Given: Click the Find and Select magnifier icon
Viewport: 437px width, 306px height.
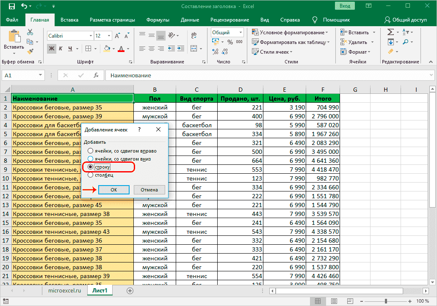Looking at the screenshot, I should [x=405, y=42].
